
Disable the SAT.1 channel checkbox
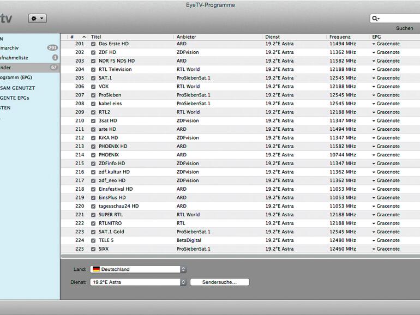point(93,78)
